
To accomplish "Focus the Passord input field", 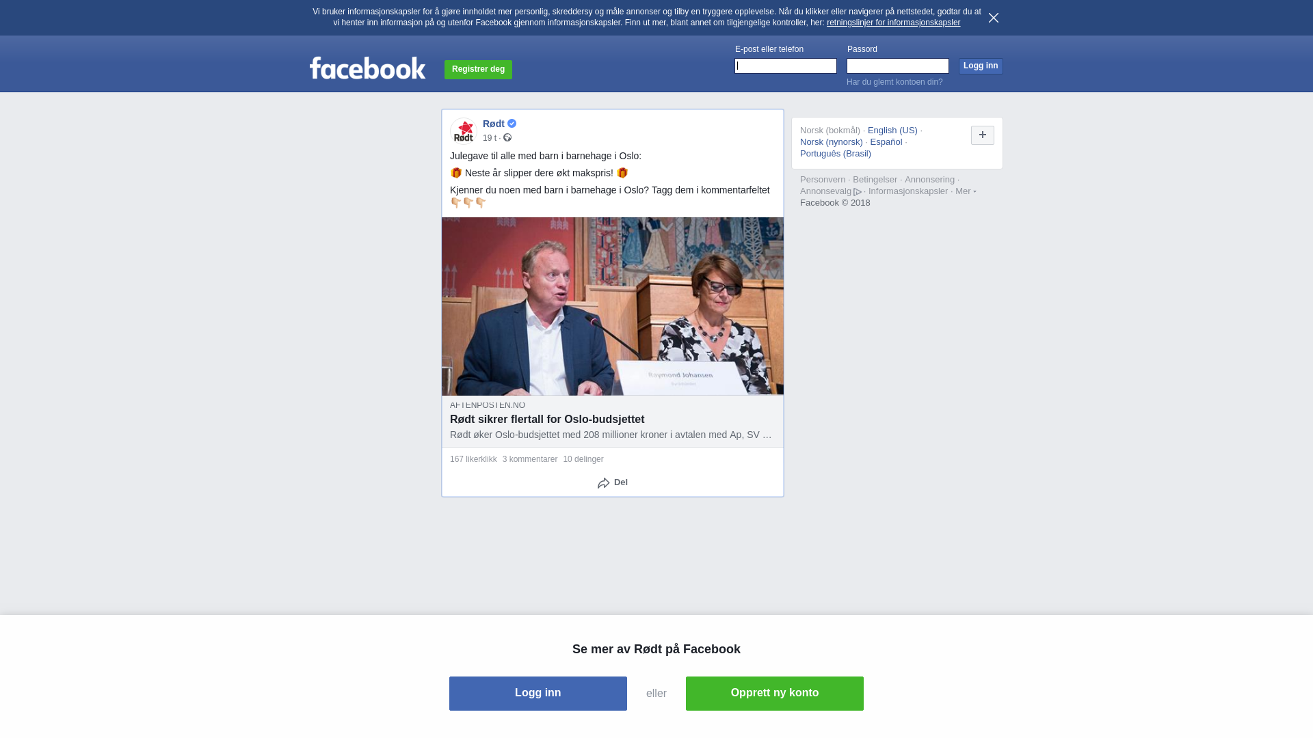I will coord(898,66).
